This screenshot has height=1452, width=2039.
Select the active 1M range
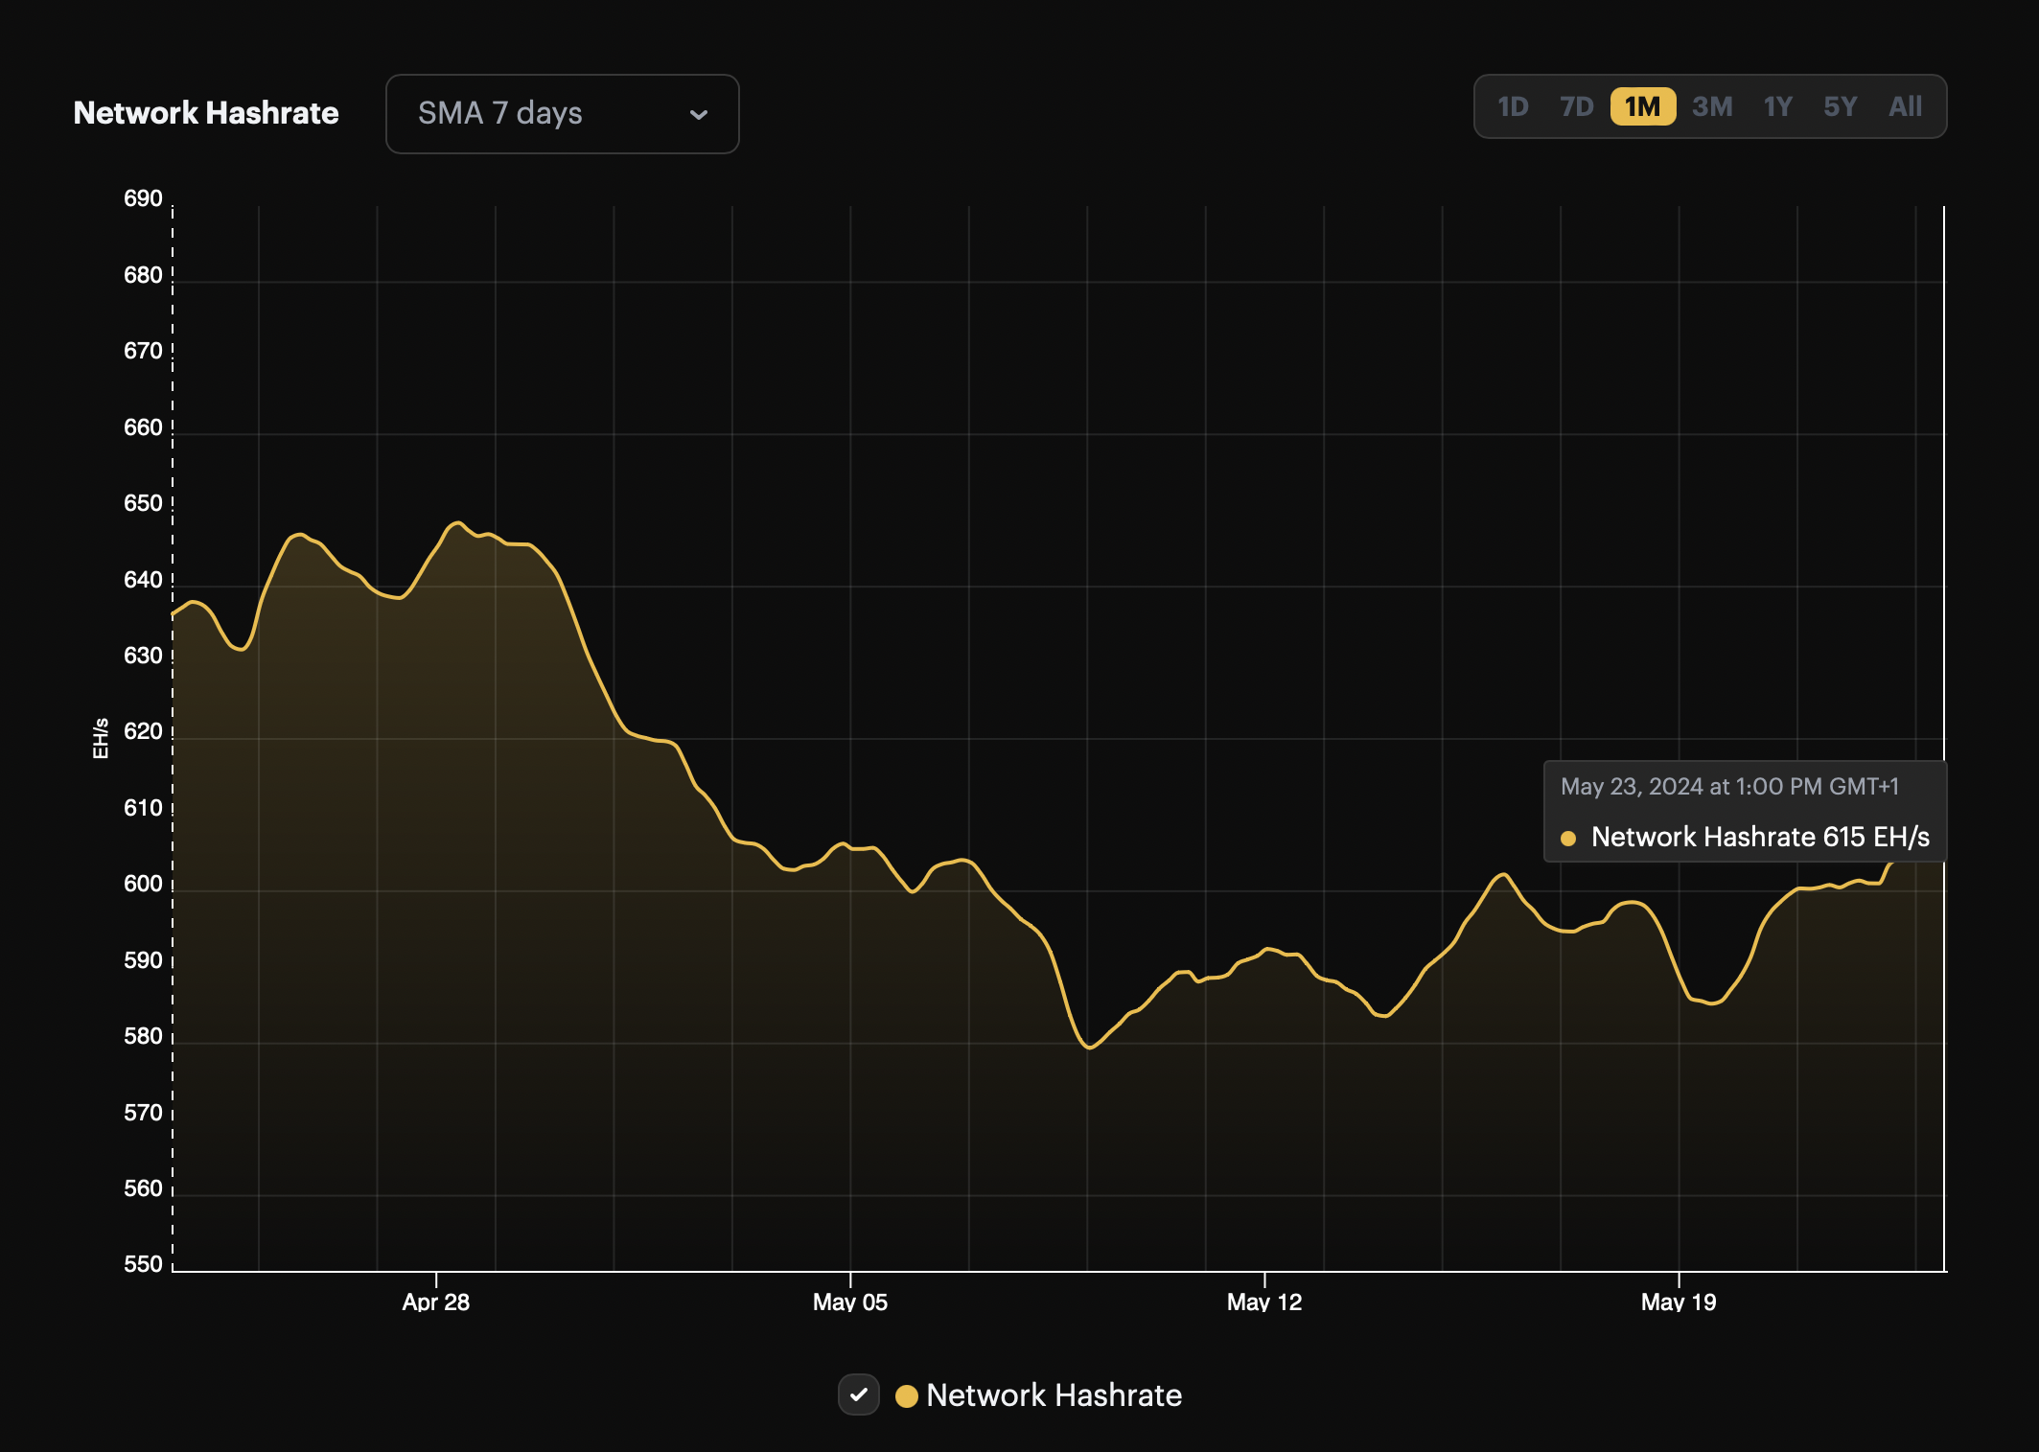[x=1642, y=106]
